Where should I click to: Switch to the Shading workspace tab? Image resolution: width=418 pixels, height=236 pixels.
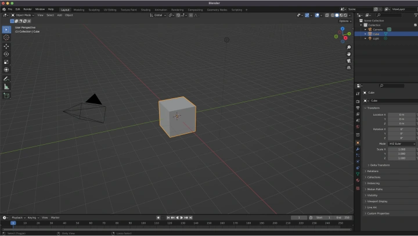click(x=146, y=10)
